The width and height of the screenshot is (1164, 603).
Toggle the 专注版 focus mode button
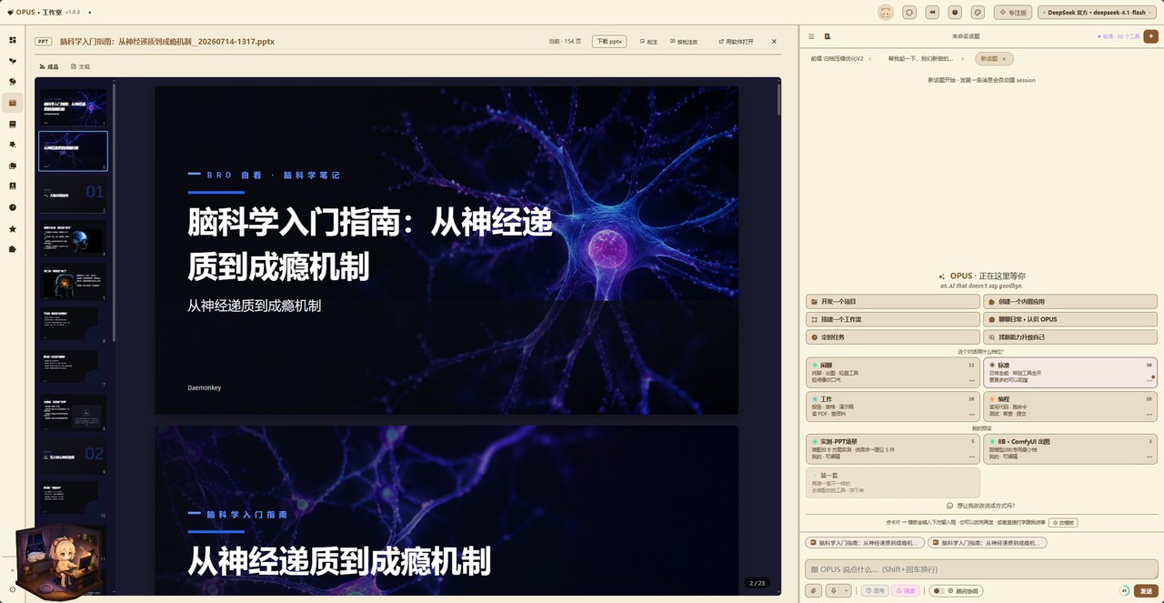pyautogui.click(x=1013, y=12)
